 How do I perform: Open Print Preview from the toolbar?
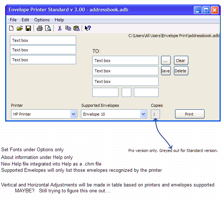point(48,28)
